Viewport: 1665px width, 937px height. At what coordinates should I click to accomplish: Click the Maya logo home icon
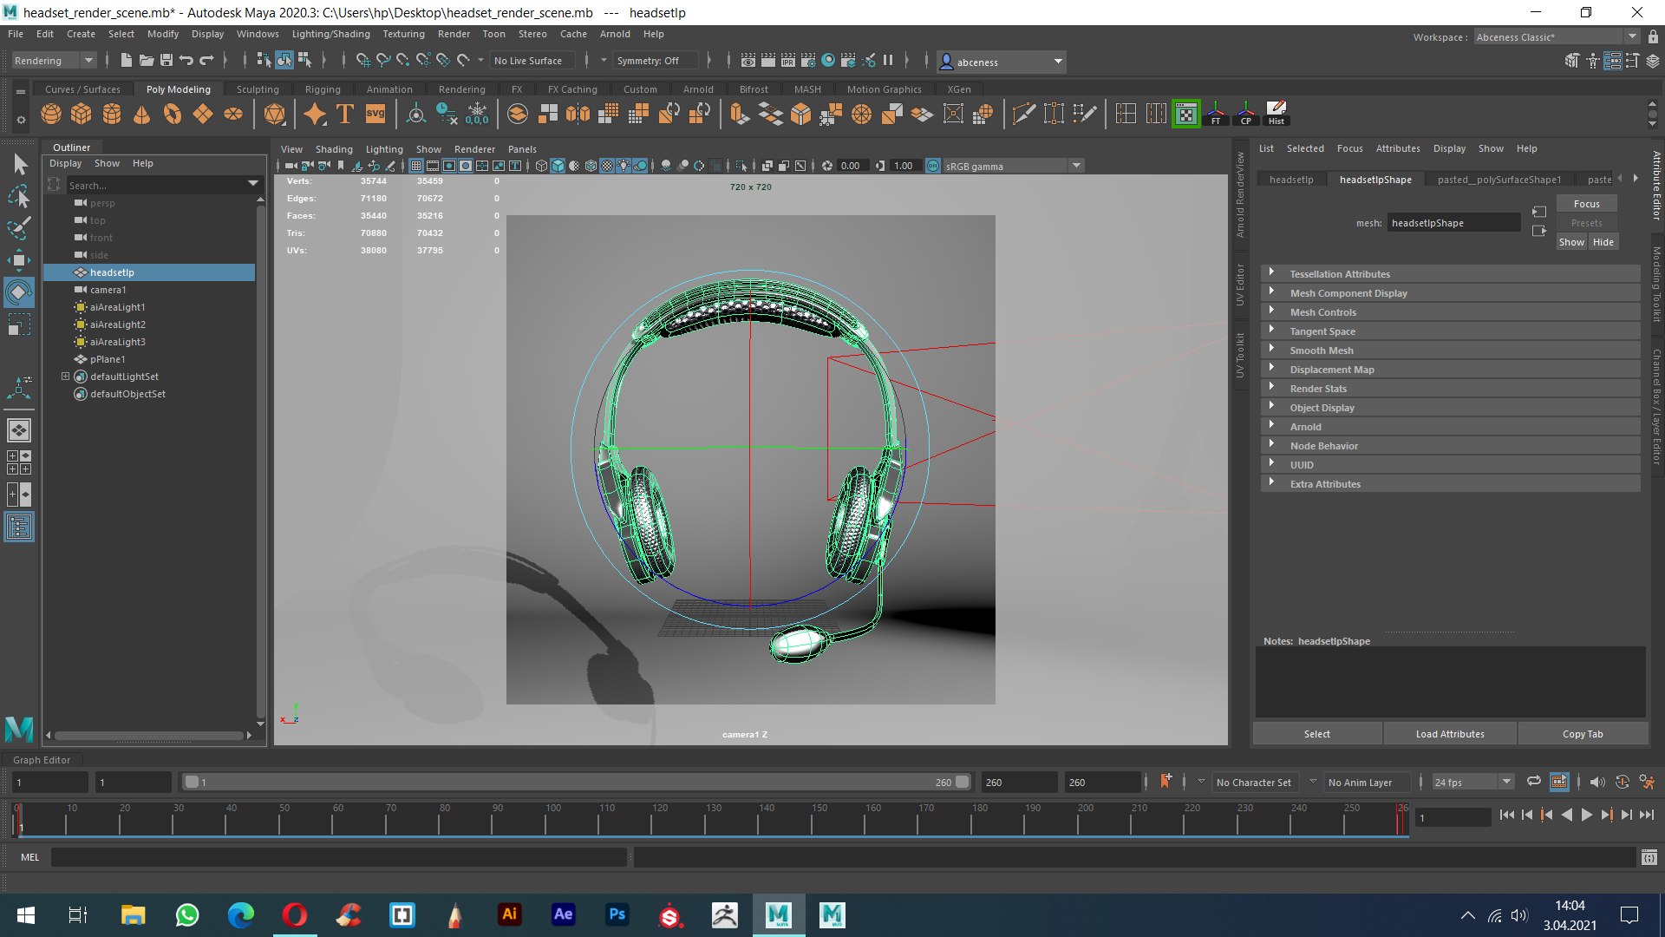pyautogui.click(x=19, y=730)
